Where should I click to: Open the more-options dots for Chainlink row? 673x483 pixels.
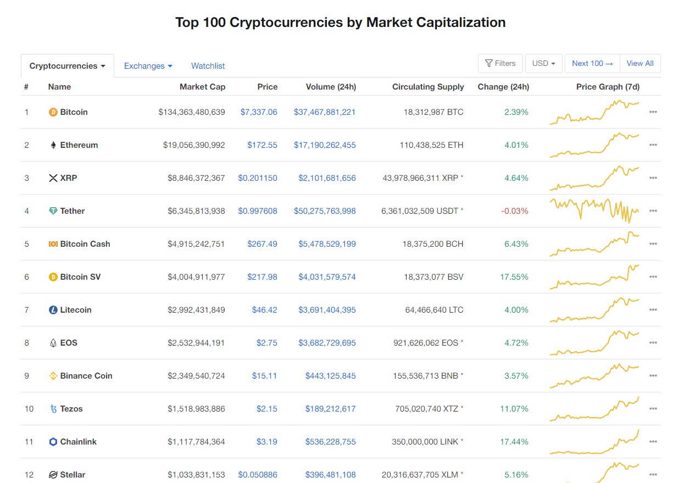(x=653, y=442)
